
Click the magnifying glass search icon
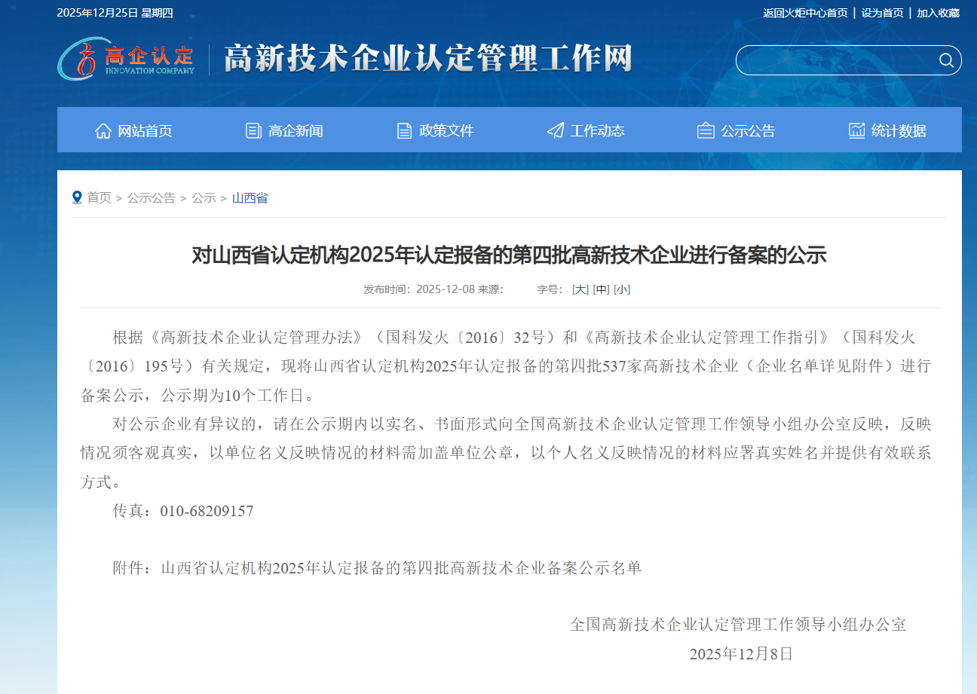click(x=946, y=60)
